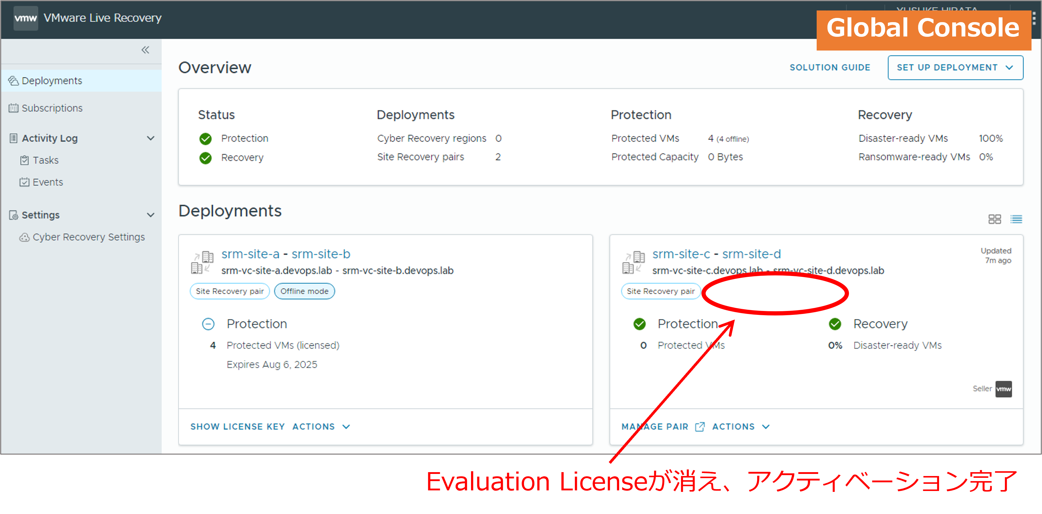Switch deployments to list view
The height and width of the screenshot is (514, 1042).
[x=1016, y=219]
